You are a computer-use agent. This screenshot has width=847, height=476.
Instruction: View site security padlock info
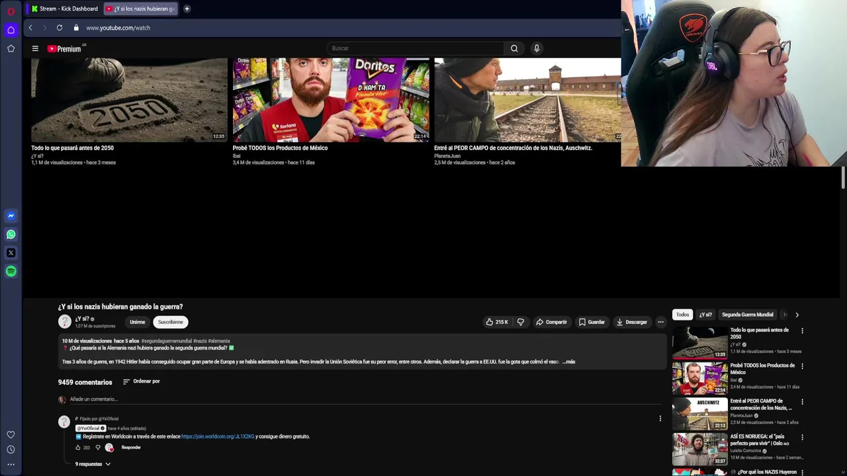pyautogui.click(x=76, y=28)
